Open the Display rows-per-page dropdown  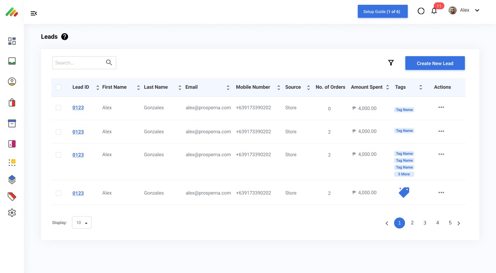pos(82,223)
